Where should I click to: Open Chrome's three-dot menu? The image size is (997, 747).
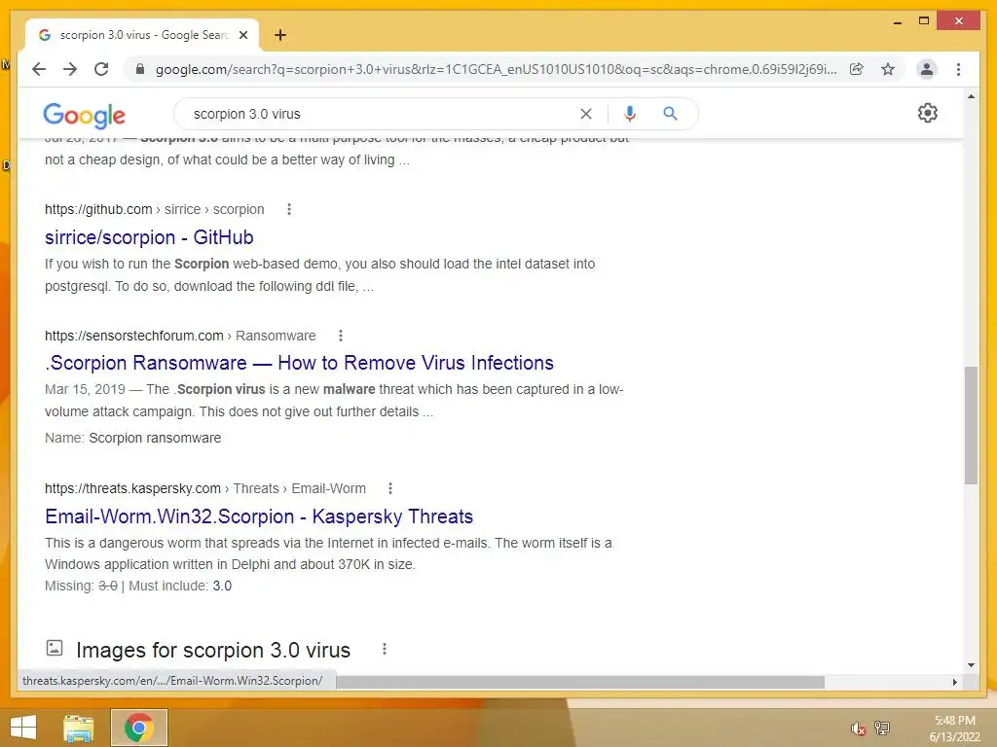point(958,69)
